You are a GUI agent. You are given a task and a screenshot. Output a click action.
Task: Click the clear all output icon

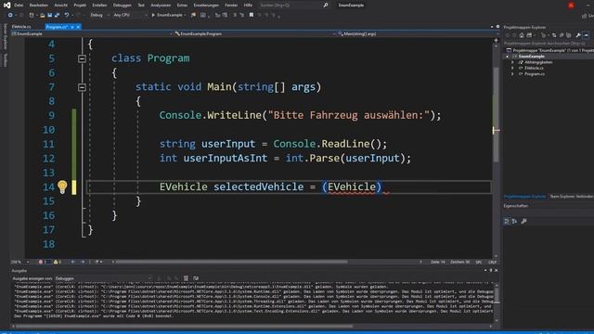[x=186, y=278]
